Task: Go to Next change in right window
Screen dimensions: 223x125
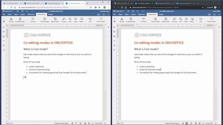Action: 180,20
